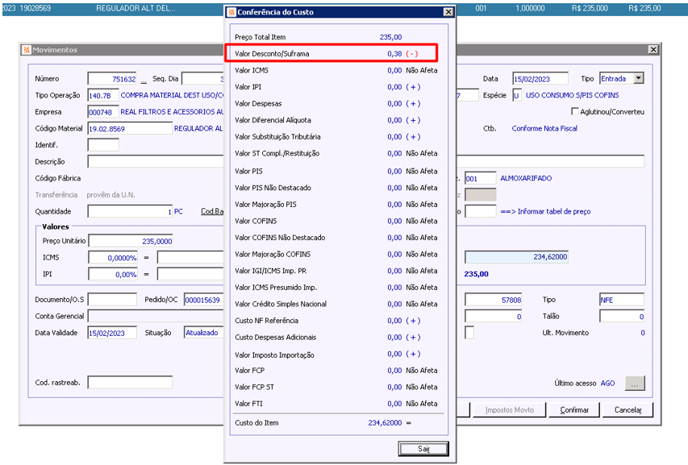Click the Código Material field 19.02.8569
This screenshot has width=688, height=465.
[130, 128]
